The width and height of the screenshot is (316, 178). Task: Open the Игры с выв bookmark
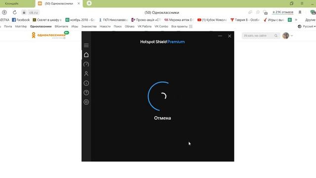(274, 20)
